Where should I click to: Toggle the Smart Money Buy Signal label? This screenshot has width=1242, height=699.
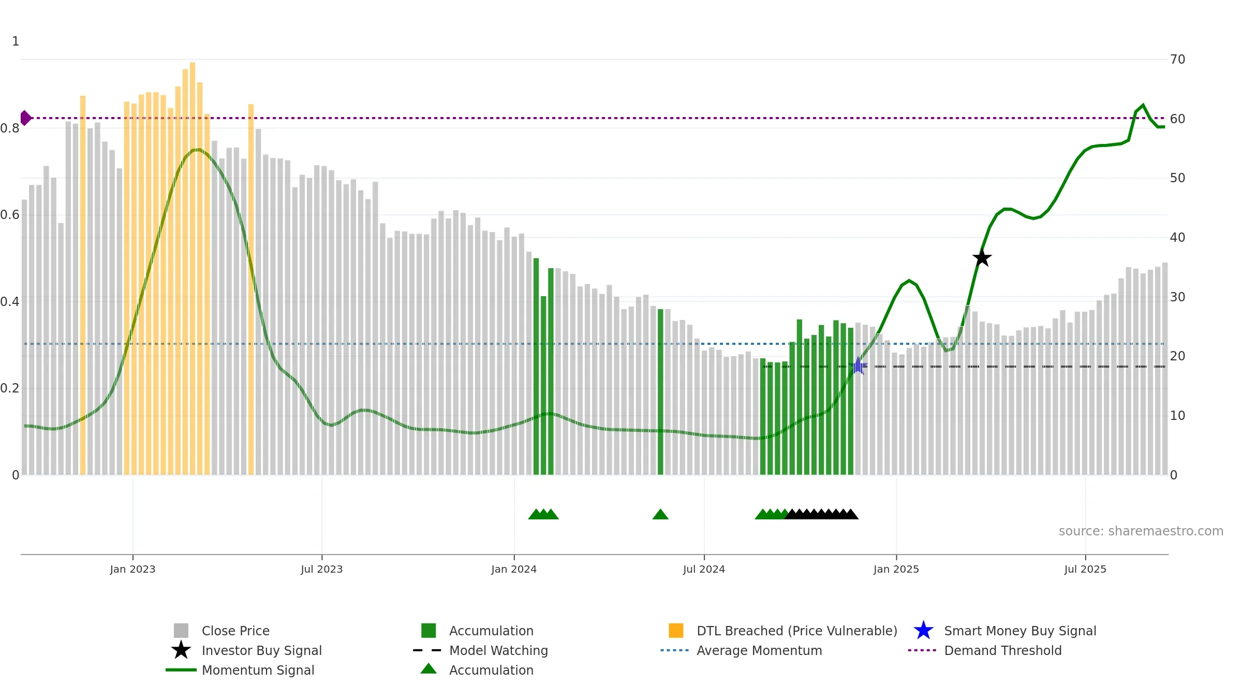pos(1020,631)
